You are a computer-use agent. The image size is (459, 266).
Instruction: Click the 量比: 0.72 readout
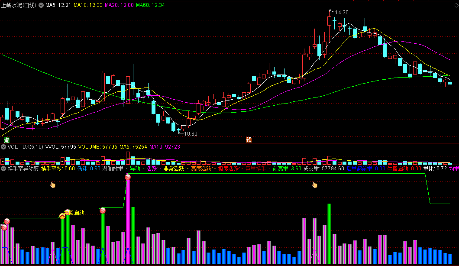[435, 169]
